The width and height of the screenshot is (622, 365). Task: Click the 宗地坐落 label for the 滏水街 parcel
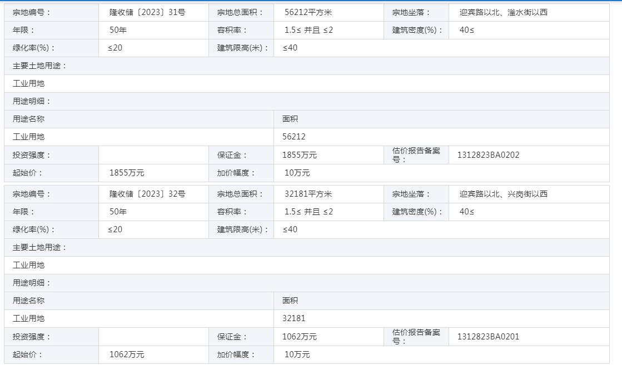pos(411,12)
